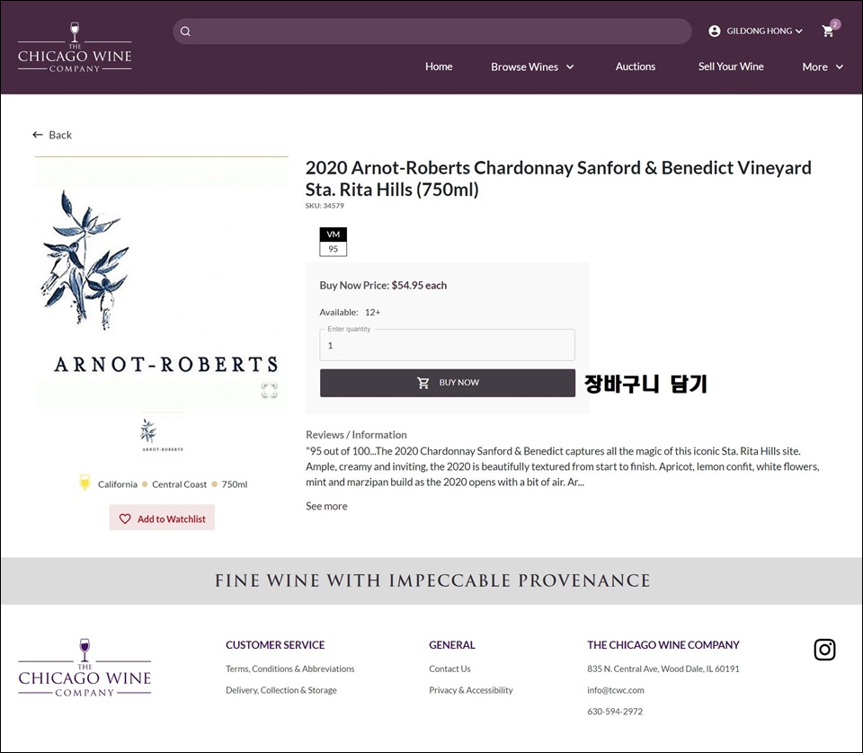Click the Available 12+ text

pos(350,313)
